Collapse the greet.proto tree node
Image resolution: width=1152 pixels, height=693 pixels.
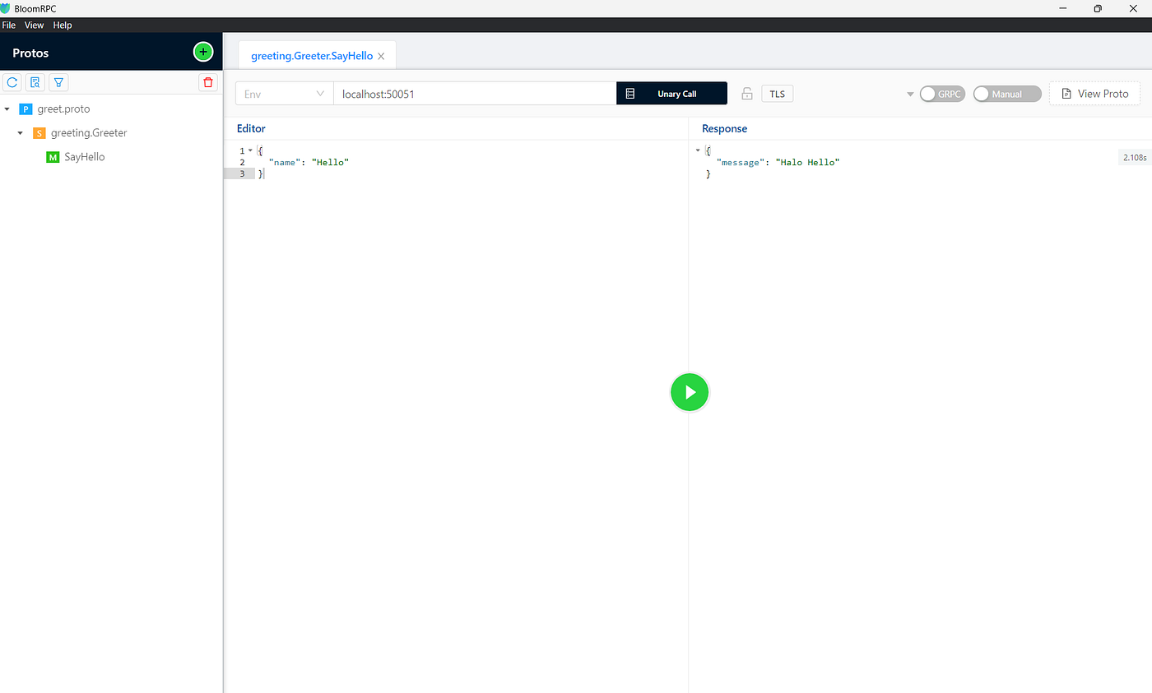(x=7, y=109)
